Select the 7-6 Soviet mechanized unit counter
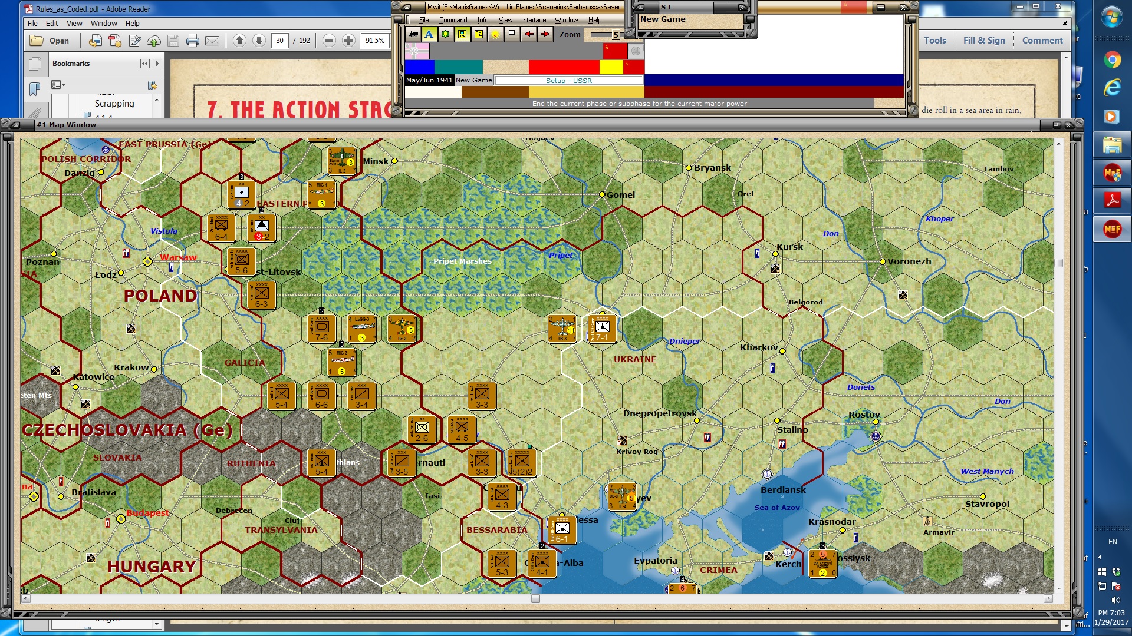 pyautogui.click(x=321, y=328)
